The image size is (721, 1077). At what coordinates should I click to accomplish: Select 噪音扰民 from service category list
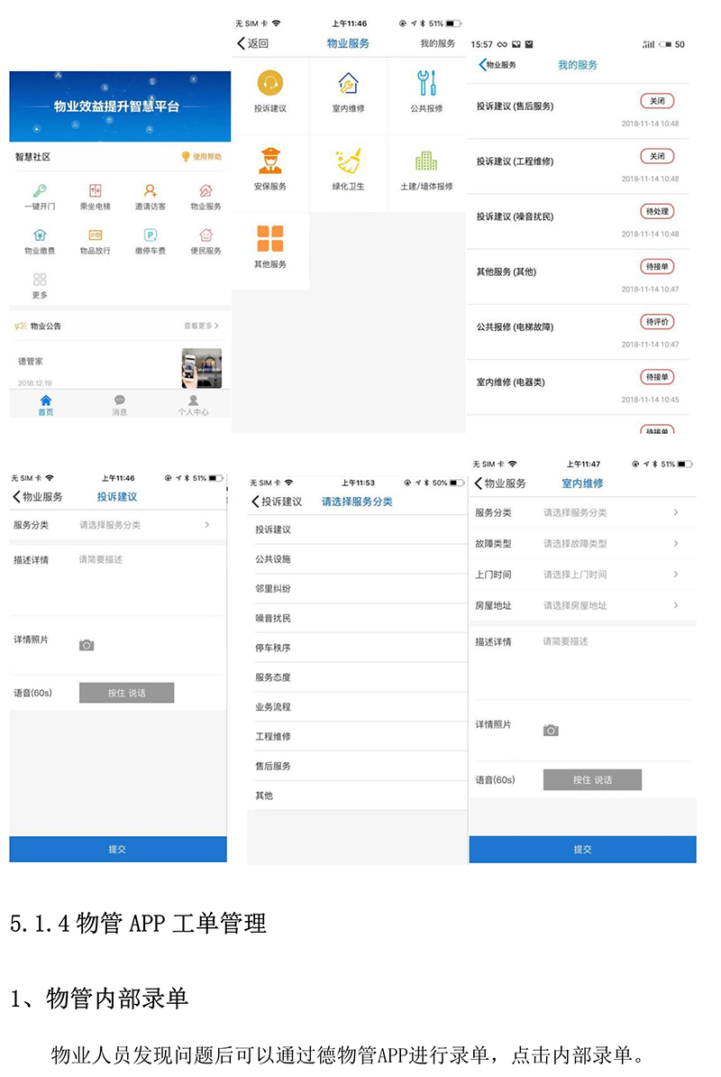pos(273,619)
